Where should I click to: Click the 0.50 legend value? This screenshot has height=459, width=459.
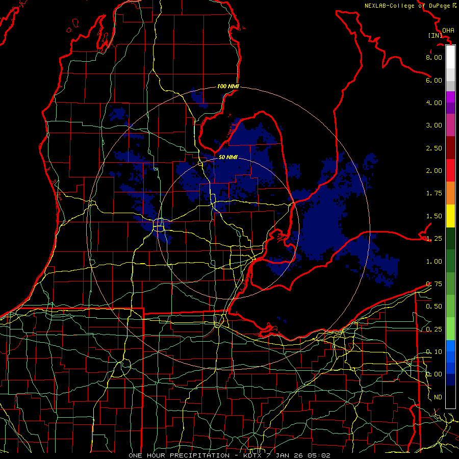pyautogui.click(x=434, y=307)
